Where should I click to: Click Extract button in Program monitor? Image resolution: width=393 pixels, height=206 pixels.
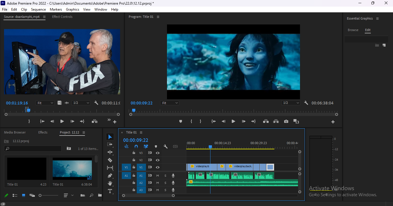[276, 121]
